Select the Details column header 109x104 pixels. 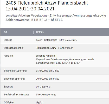(x=40, y=32)
